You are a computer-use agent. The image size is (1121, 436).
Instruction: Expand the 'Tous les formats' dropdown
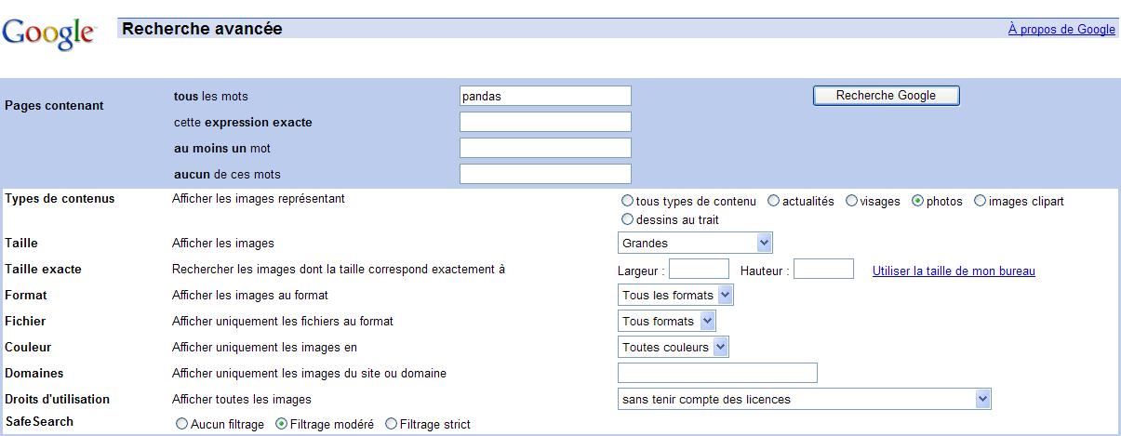pos(675,296)
